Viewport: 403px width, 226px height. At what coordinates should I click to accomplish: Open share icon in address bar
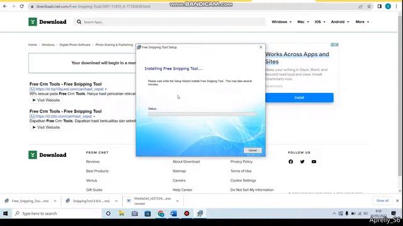click(x=361, y=7)
